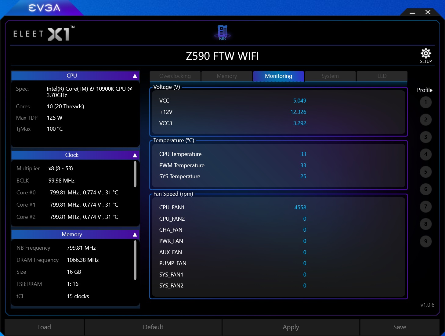Click the VCC voltage value 5.049

[299, 101]
